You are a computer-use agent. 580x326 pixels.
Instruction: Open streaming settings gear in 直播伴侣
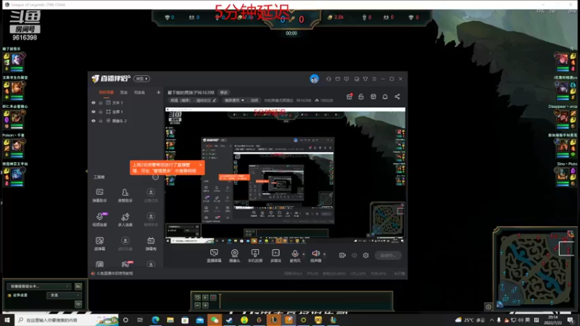tap(366, 256)
